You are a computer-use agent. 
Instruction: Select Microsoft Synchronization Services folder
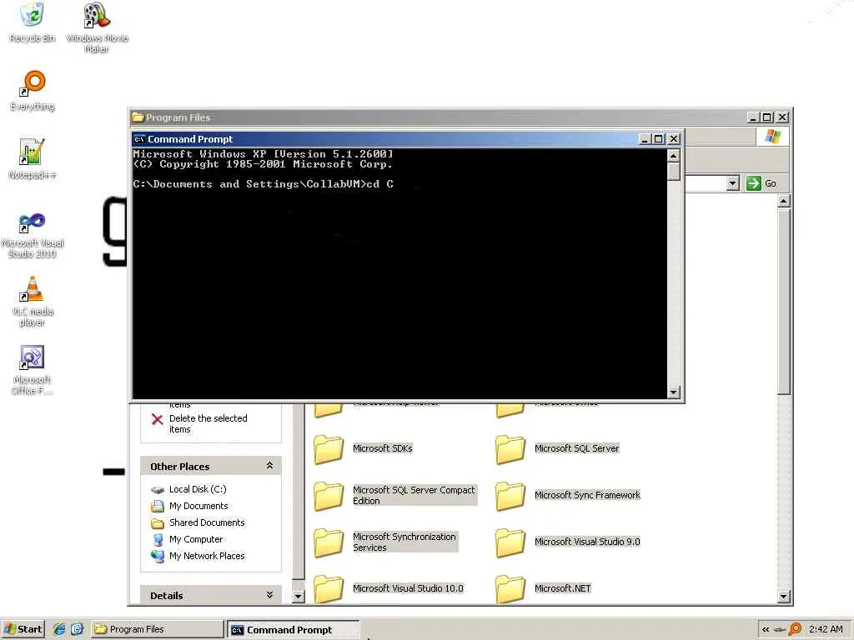coord(385,542)
